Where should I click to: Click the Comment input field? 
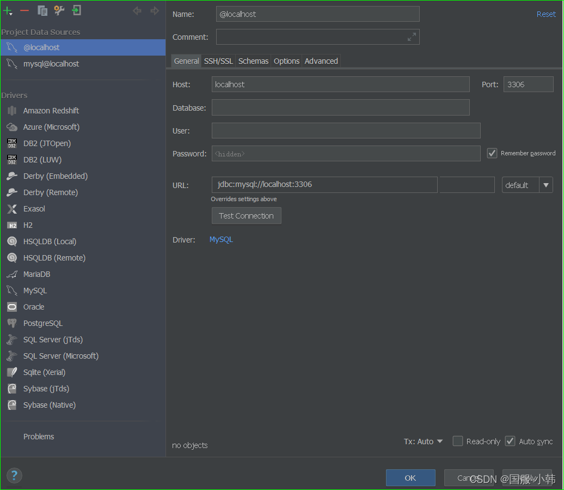[317, 37]
